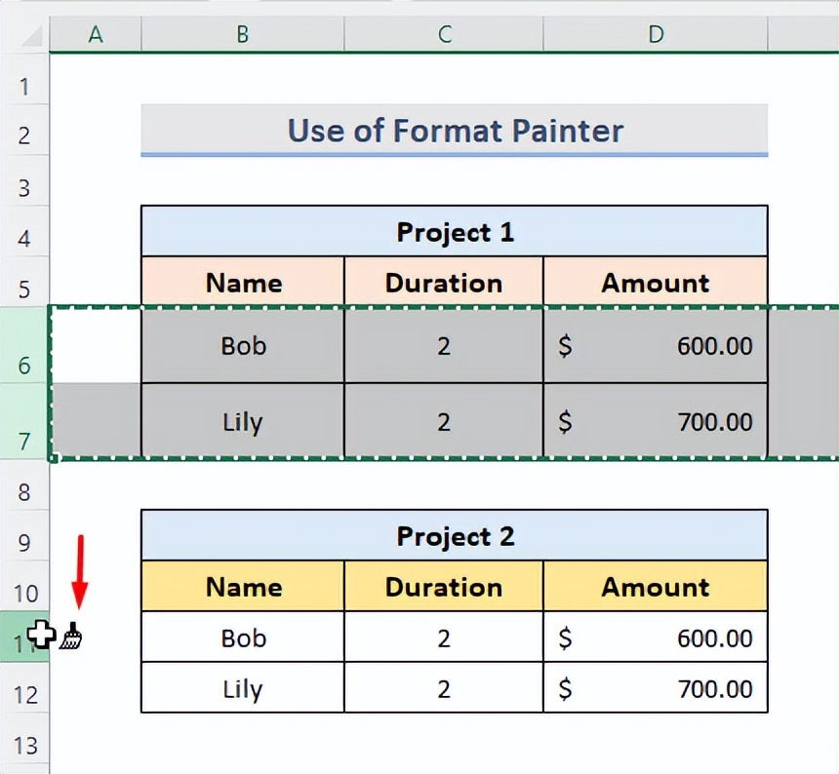Image resolution: width=839 pixels, height=774 pixels.
Task: Select column A header
Action: pos(96,34)
